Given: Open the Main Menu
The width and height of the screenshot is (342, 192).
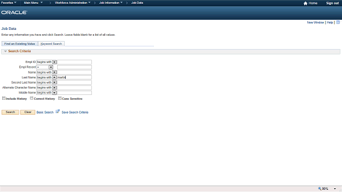Looking at the screenshot, I should click(33, 3).
